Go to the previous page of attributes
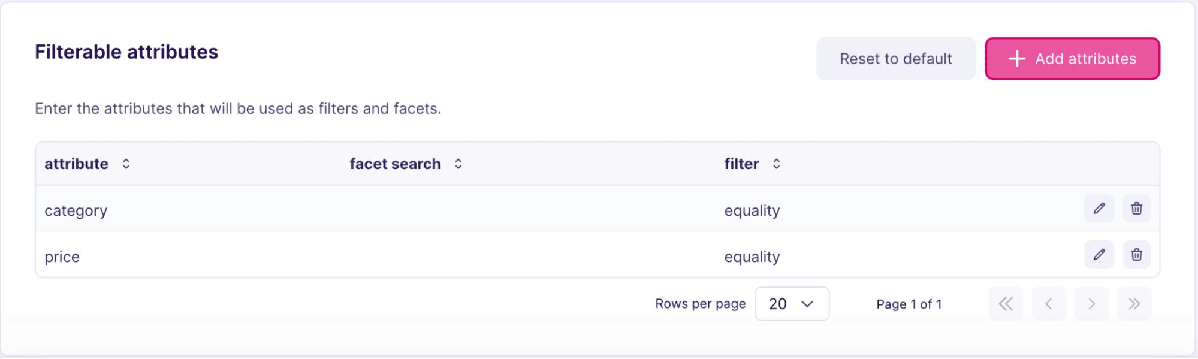1198x359 pixels. [x=1048, y=304]
